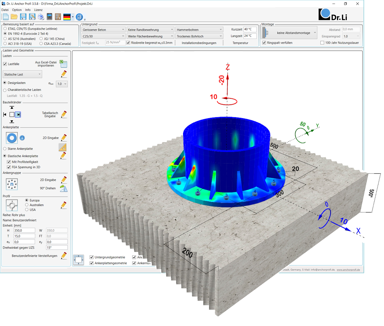Select the top edge boundary icon
Image resolution: width=384 pixels, height=326 pixels.
[x=12, y=107]
